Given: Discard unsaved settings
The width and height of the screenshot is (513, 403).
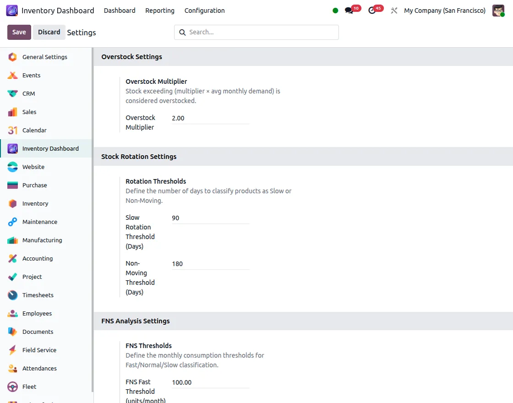Looking at the screenshot, I should click(49, 32).
